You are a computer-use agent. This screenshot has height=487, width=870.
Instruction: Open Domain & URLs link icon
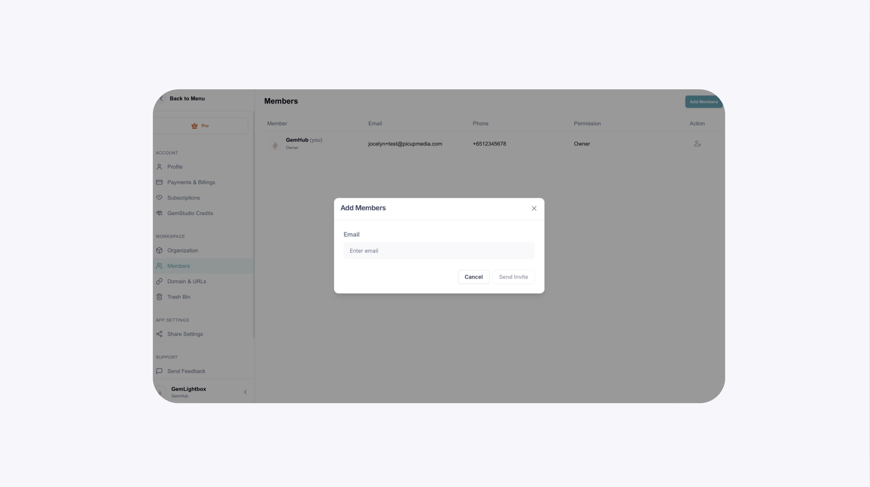[x=159, y=281]
